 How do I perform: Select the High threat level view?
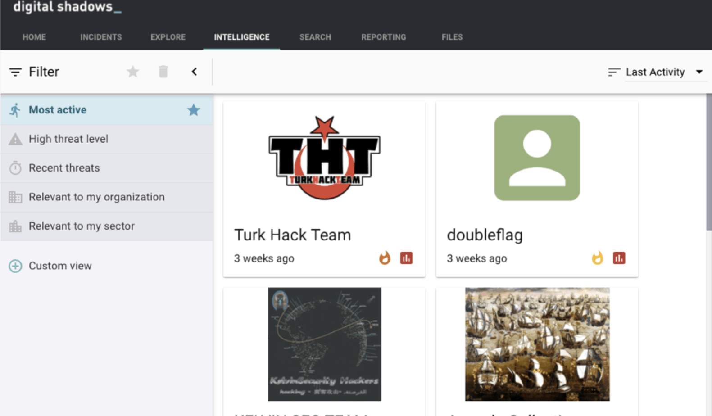[x=107, y=139]
